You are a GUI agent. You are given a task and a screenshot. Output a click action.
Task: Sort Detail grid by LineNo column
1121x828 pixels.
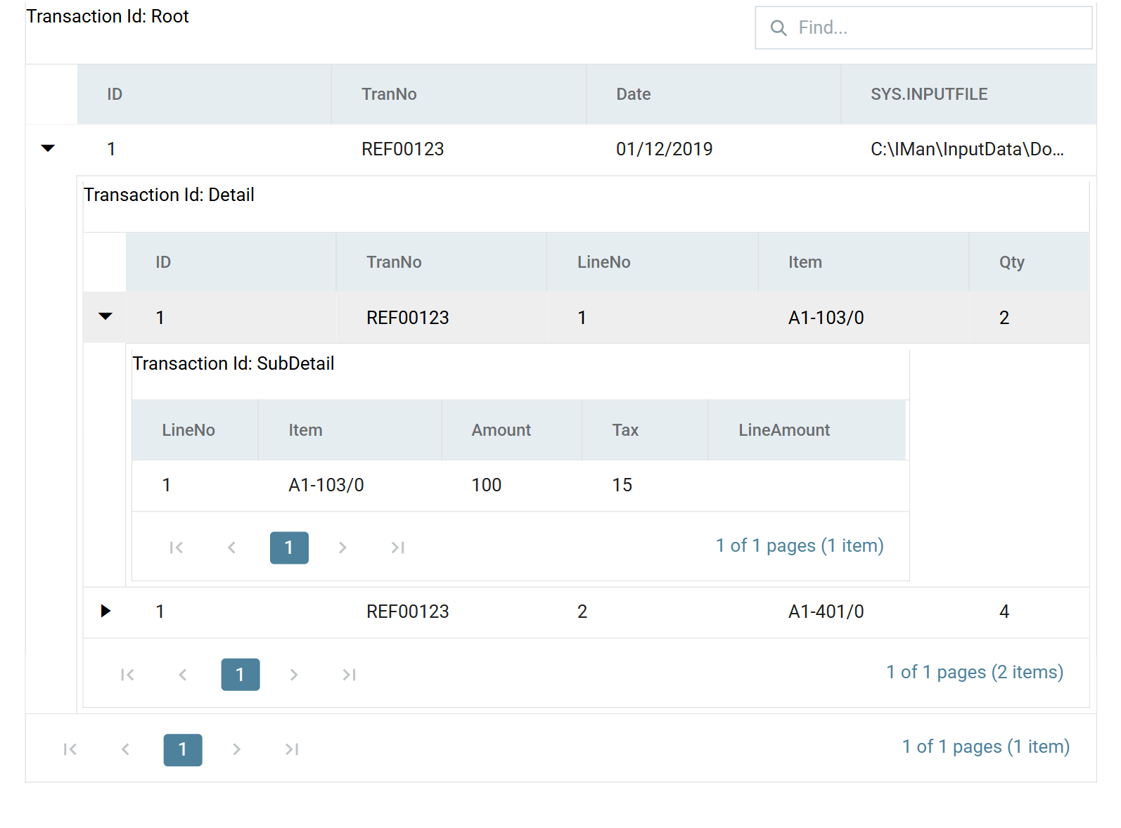[653, 262]
